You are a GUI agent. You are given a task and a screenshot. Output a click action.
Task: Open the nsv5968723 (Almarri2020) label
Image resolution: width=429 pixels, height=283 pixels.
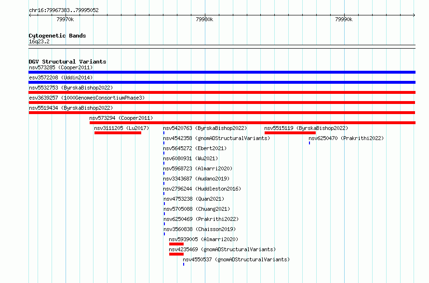pos(198,168)
